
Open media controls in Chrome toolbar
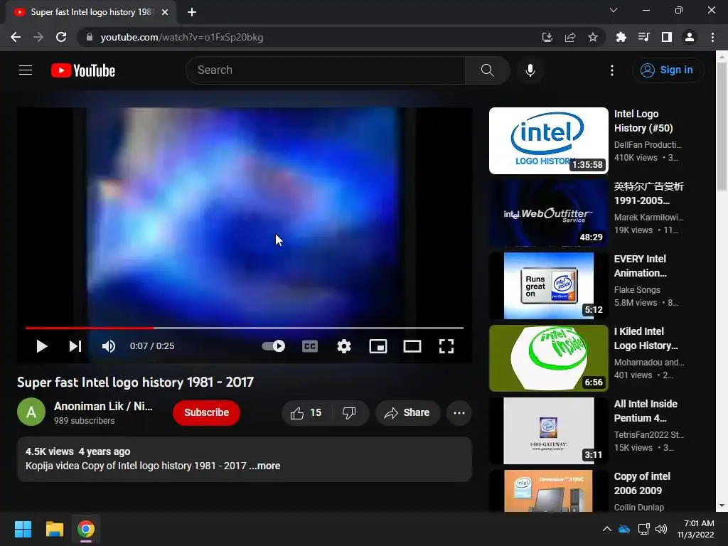[643, 37]
